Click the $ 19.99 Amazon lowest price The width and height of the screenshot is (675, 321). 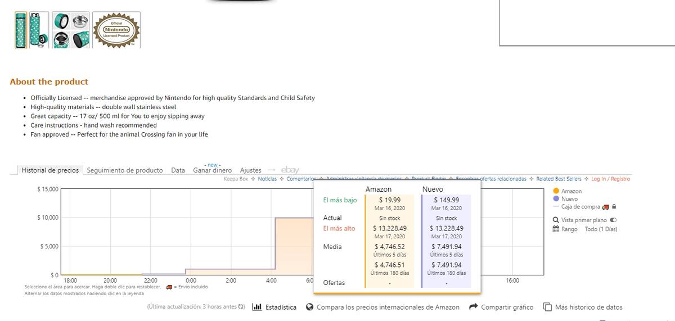tap(390, 200)
